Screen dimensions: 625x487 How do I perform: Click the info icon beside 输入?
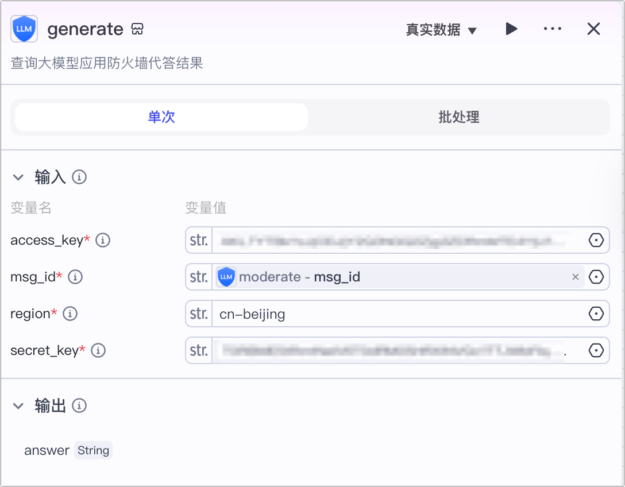pos(79,177)
